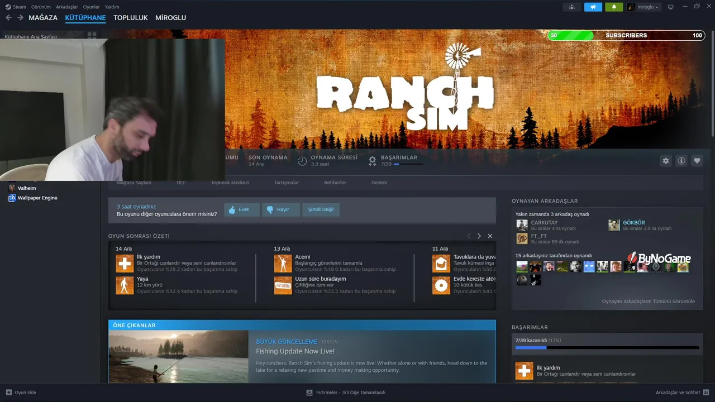Viewport: 715px width, 402px height.
Task: Open the Tavuklara da yuva achievement icon
Action: (x=441, y=264)
